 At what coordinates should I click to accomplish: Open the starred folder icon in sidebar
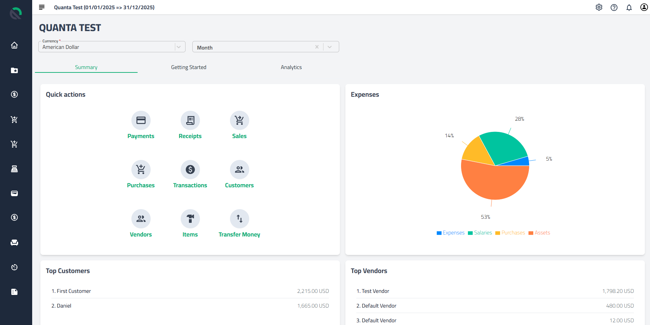pos(14,70)
